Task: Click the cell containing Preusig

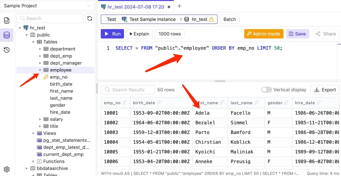Action: [246, 162]
